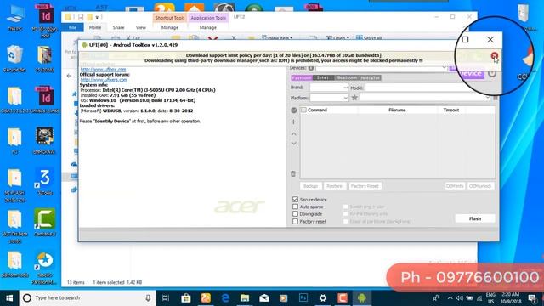Click the Backup button
Screen dimensions: 544x306
(x=310, y=186)
